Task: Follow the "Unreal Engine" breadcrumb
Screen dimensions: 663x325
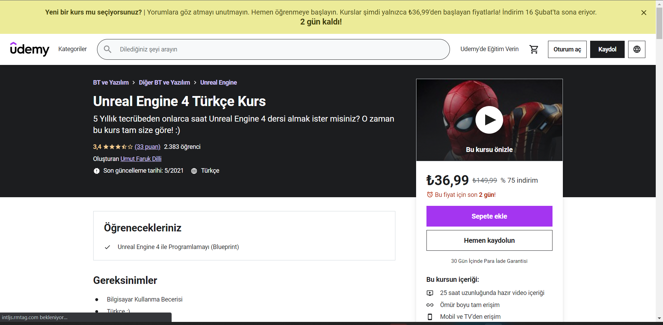Action: 219,83
